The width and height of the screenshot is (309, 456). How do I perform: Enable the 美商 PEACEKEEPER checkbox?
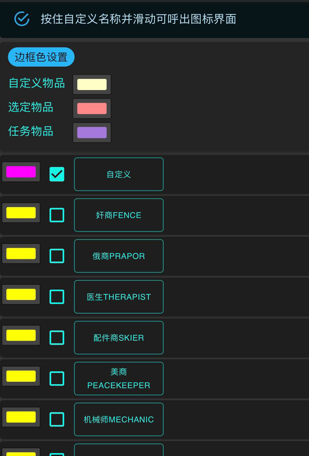[57, 379]
